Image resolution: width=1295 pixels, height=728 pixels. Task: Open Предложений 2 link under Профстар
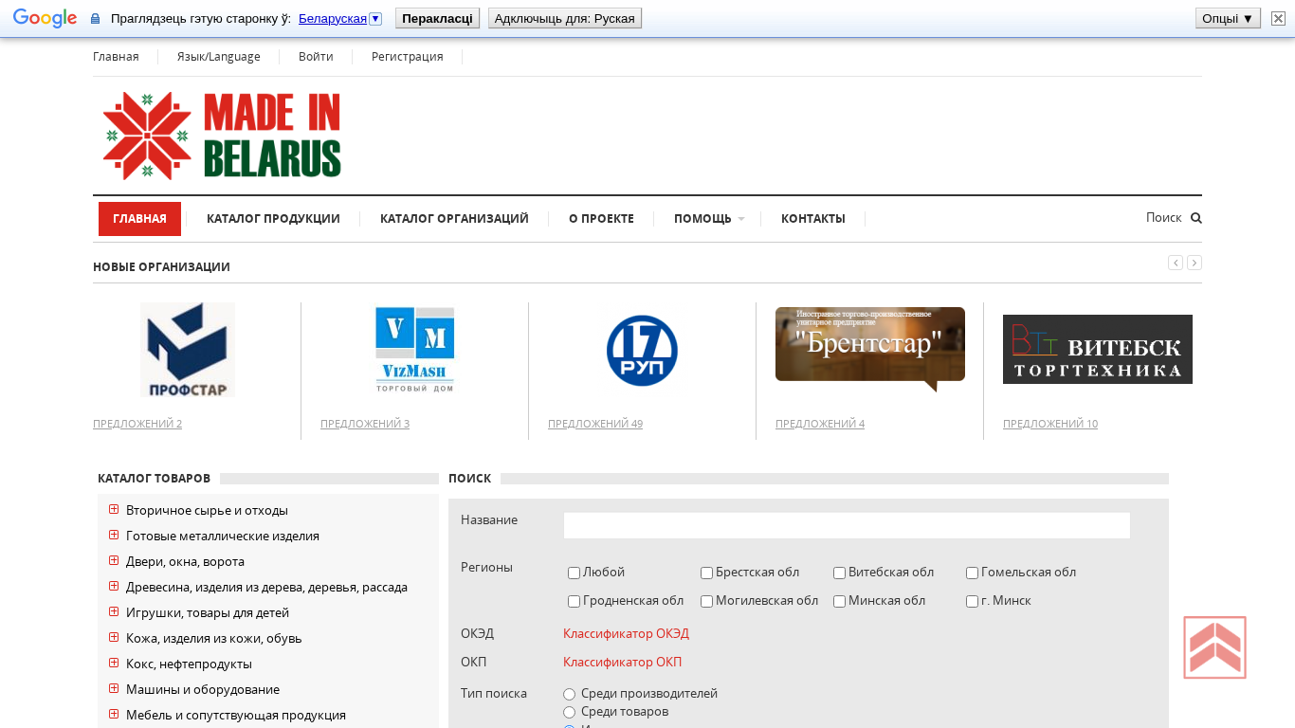point(137,424)
